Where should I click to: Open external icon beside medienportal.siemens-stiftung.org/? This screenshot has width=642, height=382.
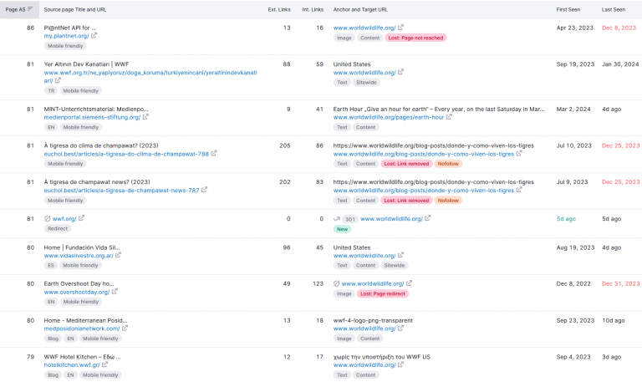[x=145, y=117]
